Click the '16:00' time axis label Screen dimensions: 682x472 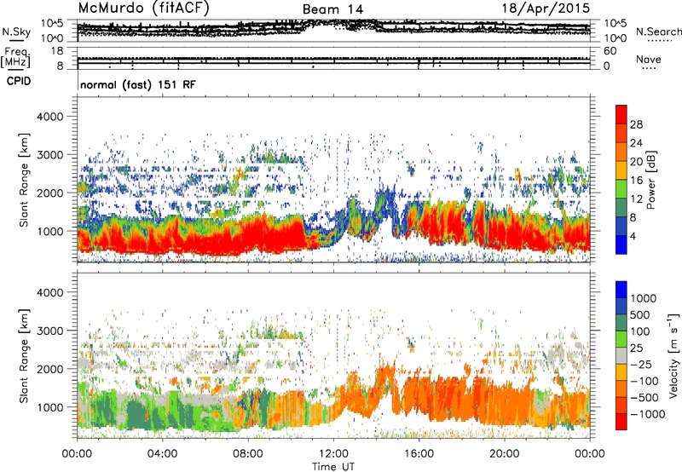coord(419,454)
